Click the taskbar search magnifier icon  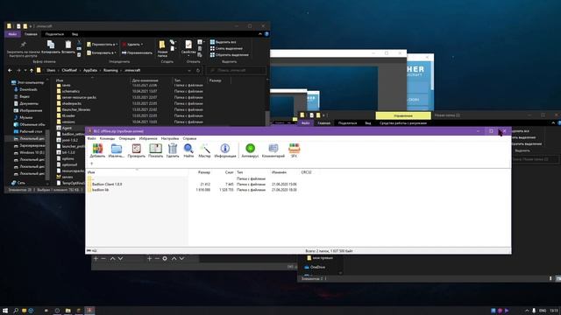tap(16, 311)
